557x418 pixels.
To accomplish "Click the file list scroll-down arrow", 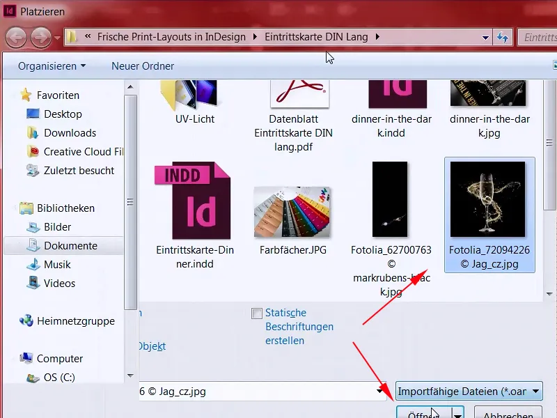I will click(x=549, y=294).
